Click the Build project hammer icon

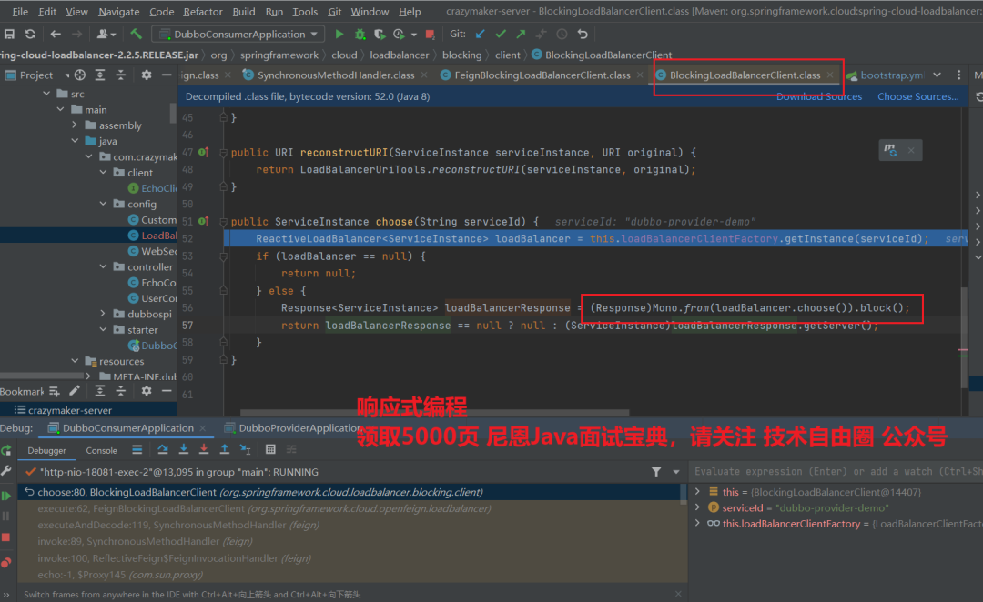click(x=136, y=35)
